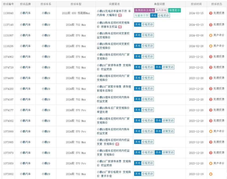Screen dimensions: 227x179
Task: Click the 典型问题 column header
Action: [x=160, y=4]
